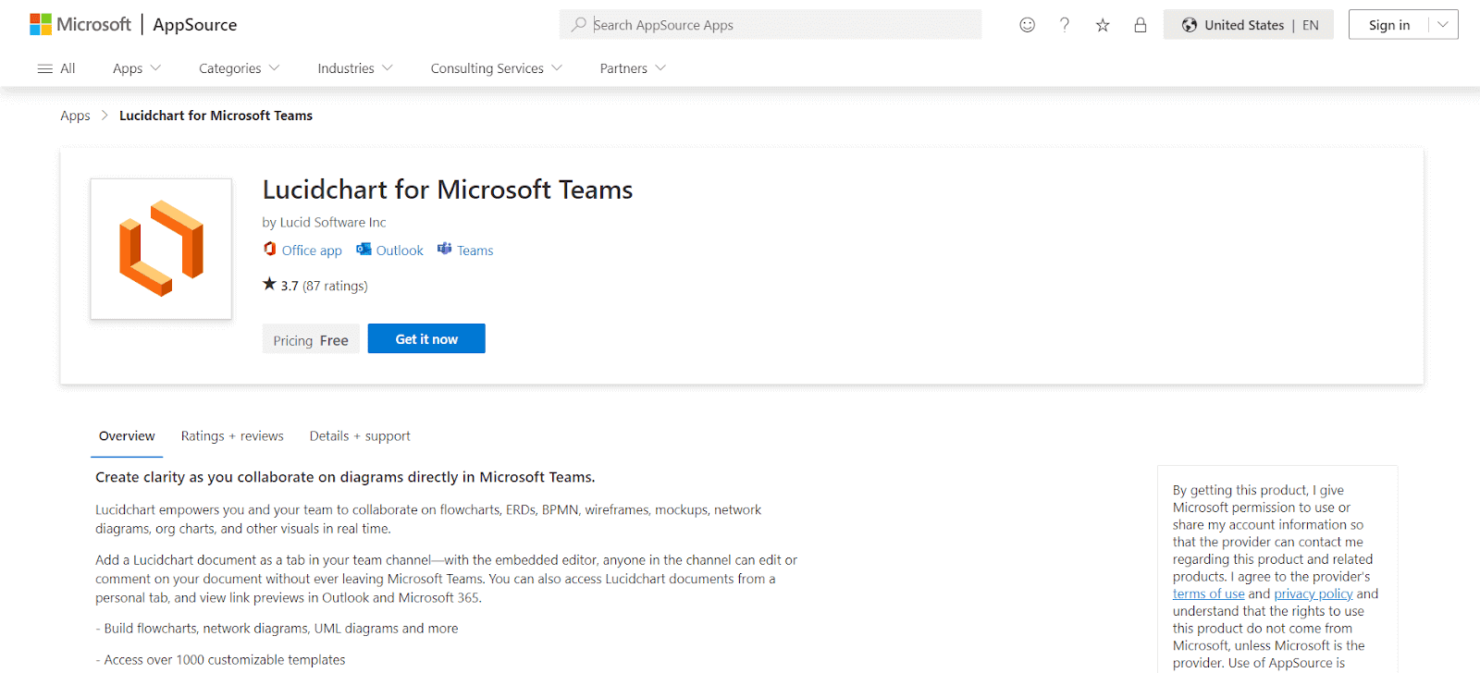Click the Microsoft logo
The height and width of the screenshot is (673, 1480).
[x=80, y=25]
